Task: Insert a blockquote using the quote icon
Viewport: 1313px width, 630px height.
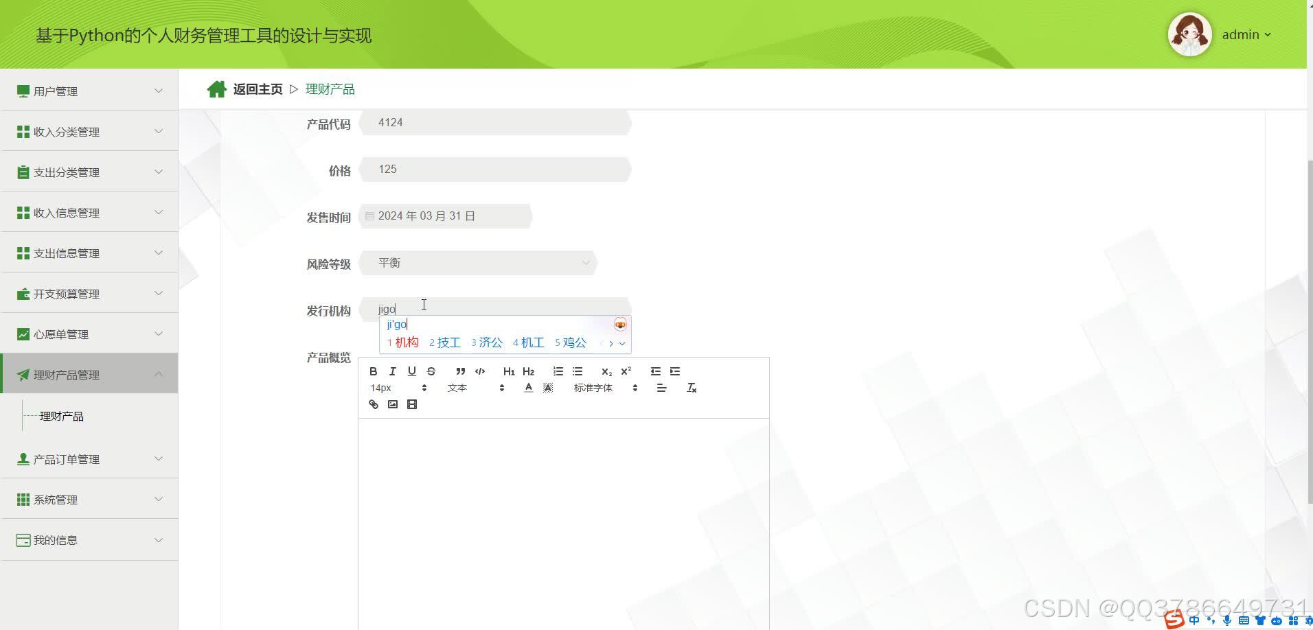Action: pos(459,371)
